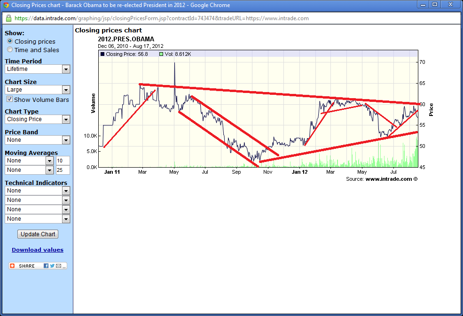463x316 pixels.
Task: Click the orange plus icon on the SHARE widget
Action: click(12, 266)
